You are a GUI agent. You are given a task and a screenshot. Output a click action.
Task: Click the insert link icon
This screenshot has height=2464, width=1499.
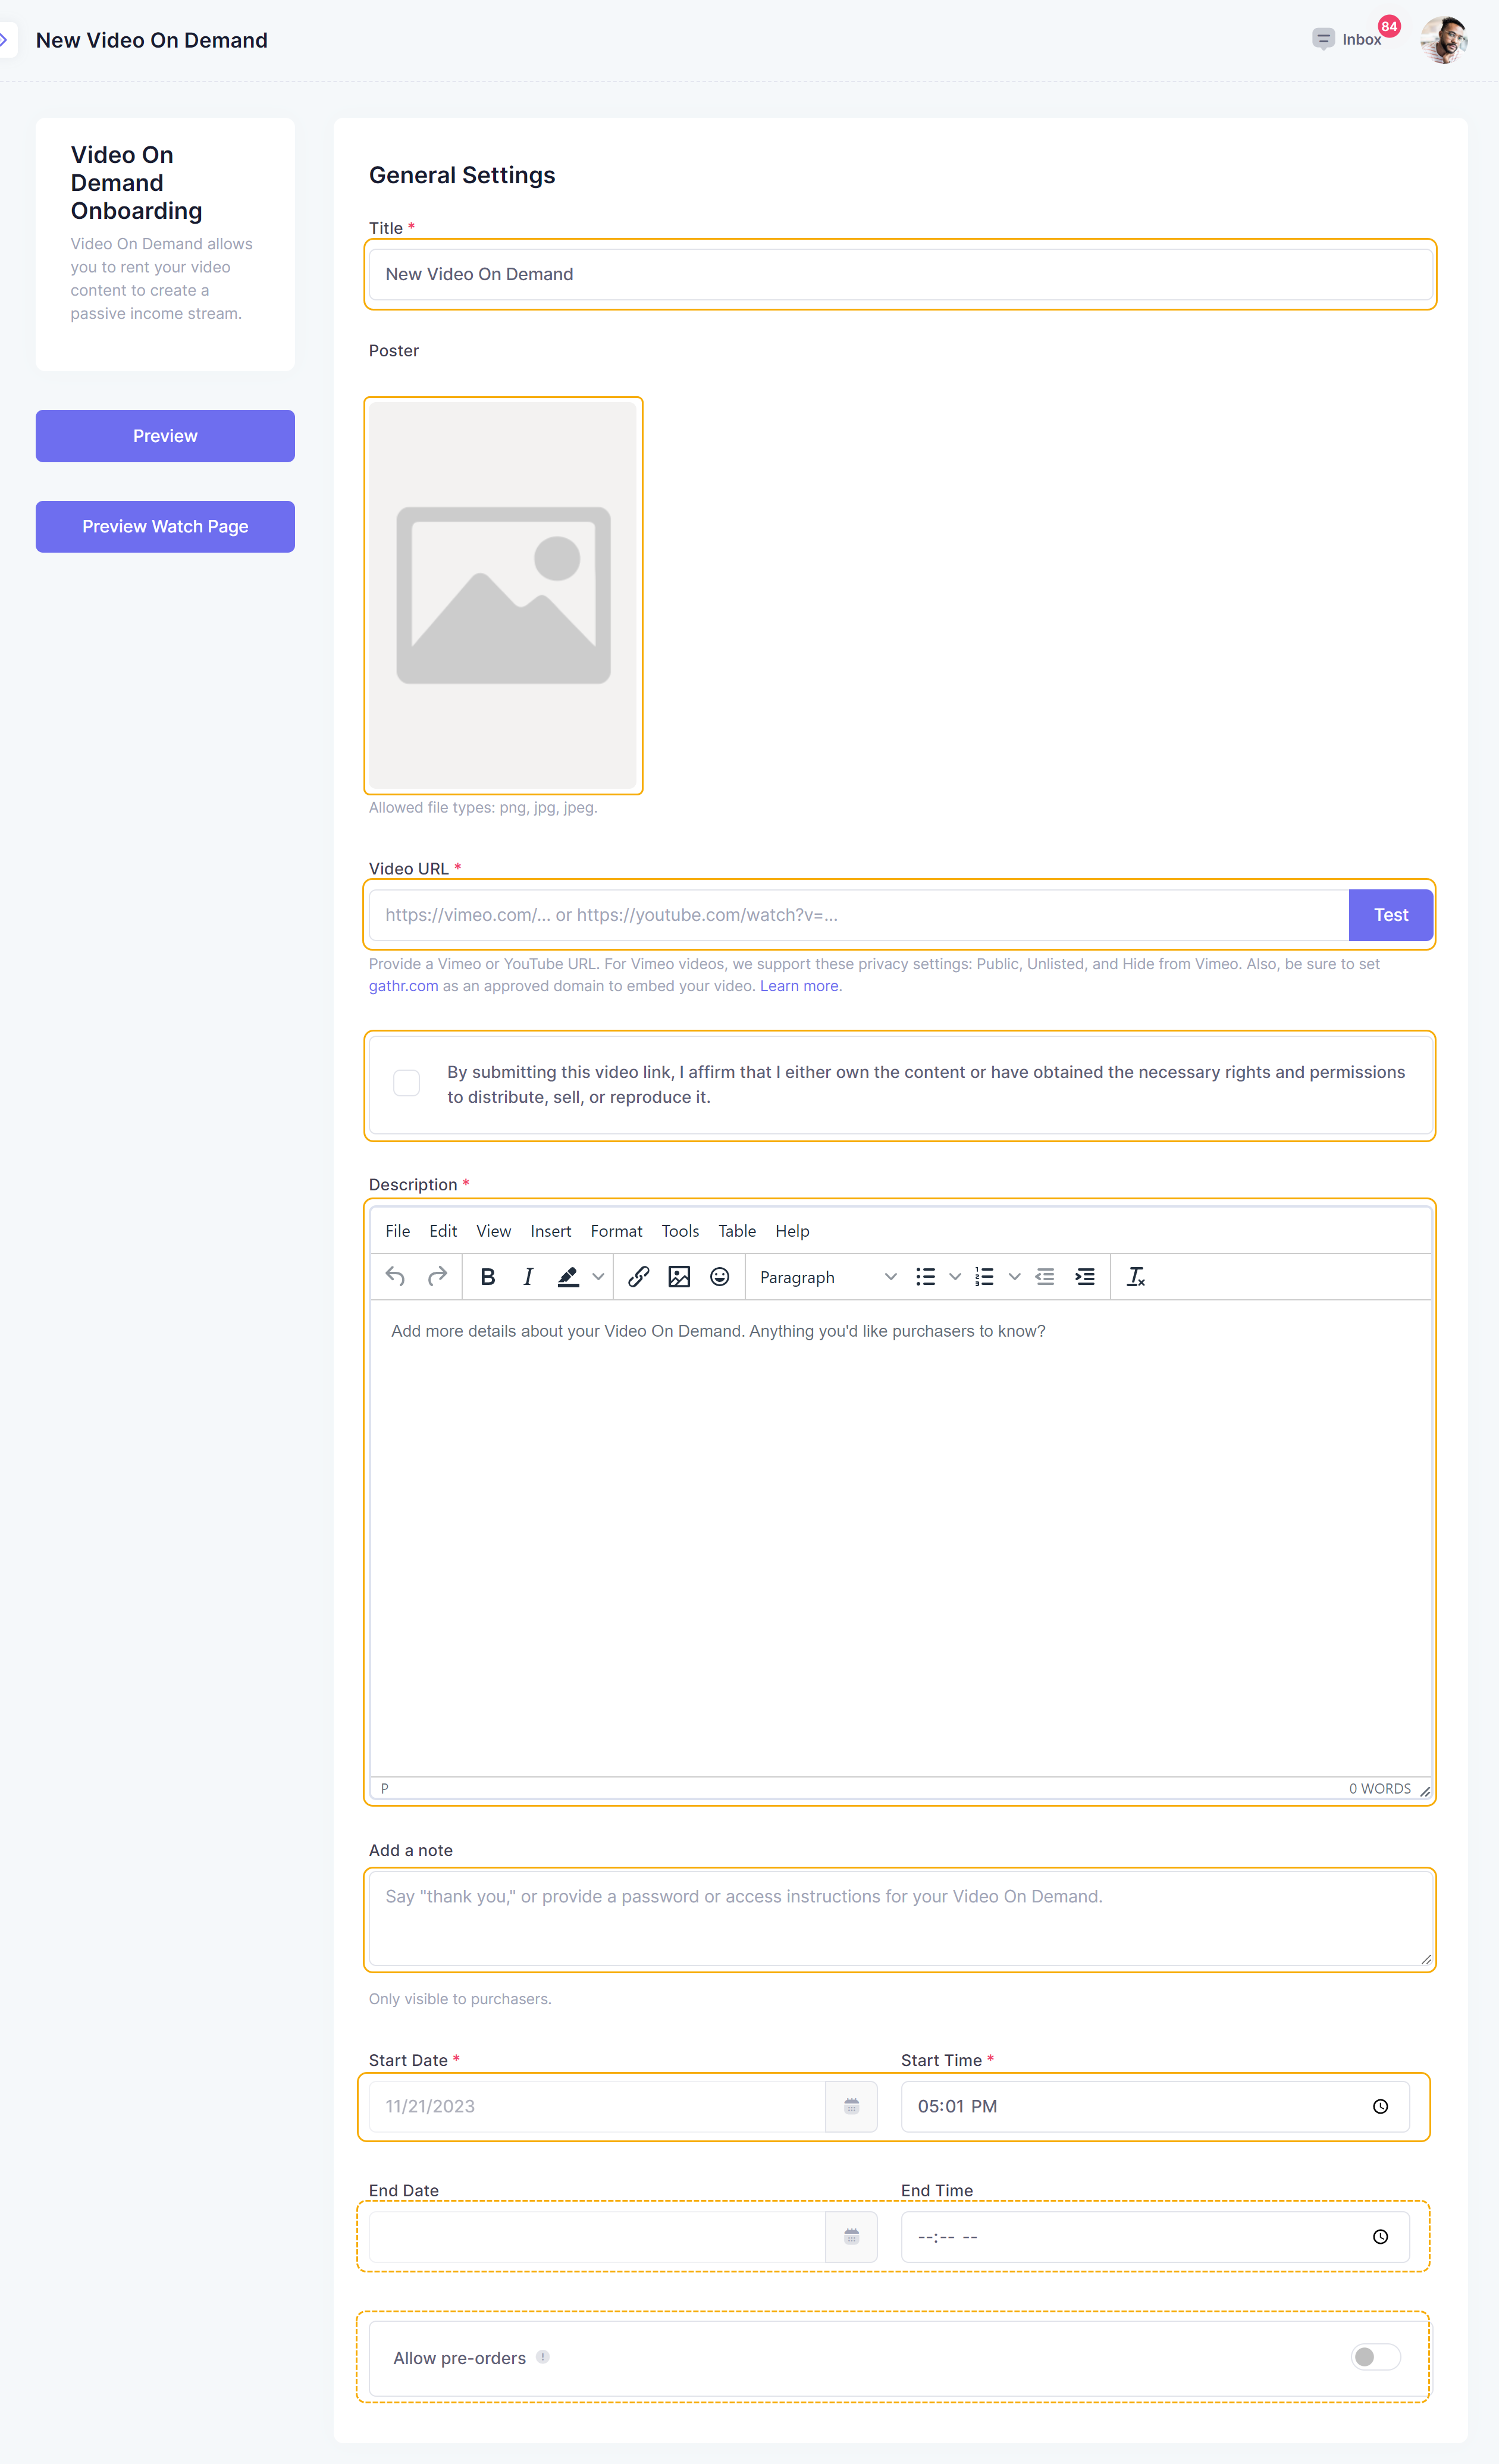(638, 1277)
